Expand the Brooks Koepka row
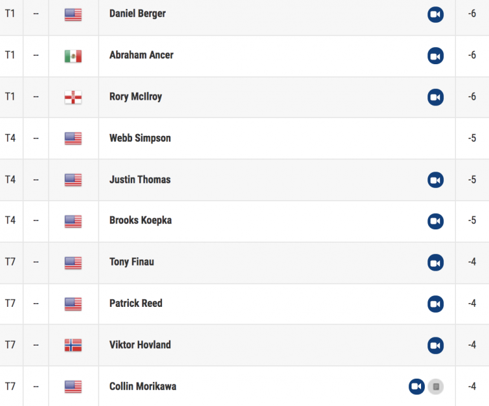The image size is (489, 406). click(x=245, y=221)
